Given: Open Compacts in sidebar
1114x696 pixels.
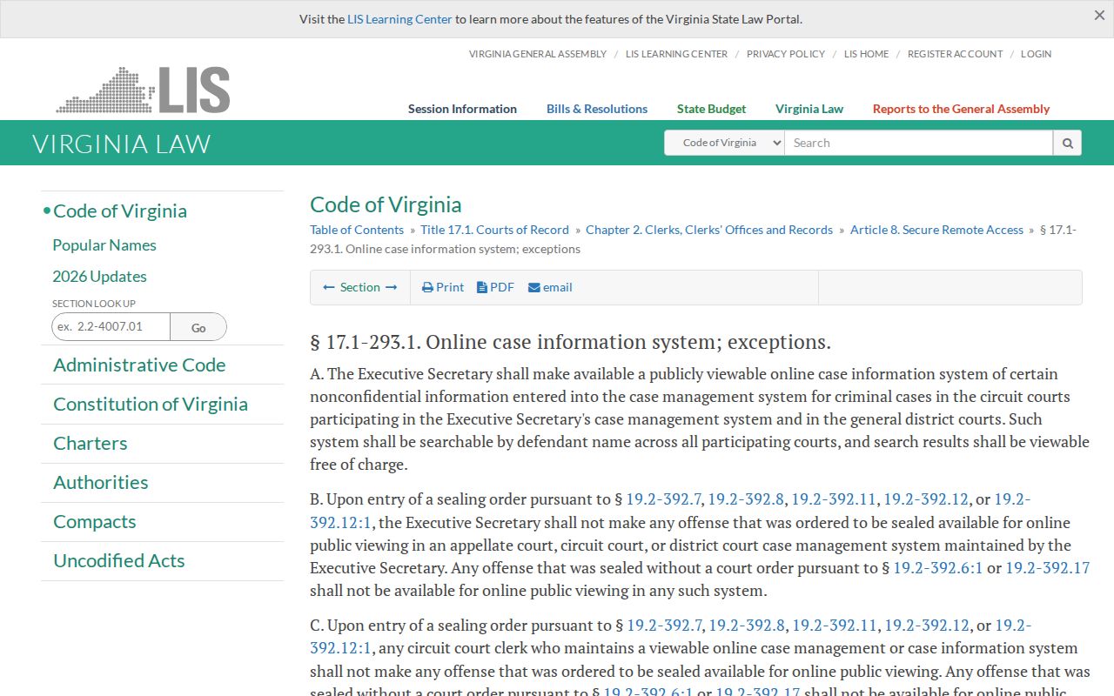Looking at the screenshot, I should click(x=95, y=521).
